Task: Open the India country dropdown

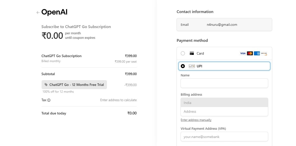Action: 224,103
